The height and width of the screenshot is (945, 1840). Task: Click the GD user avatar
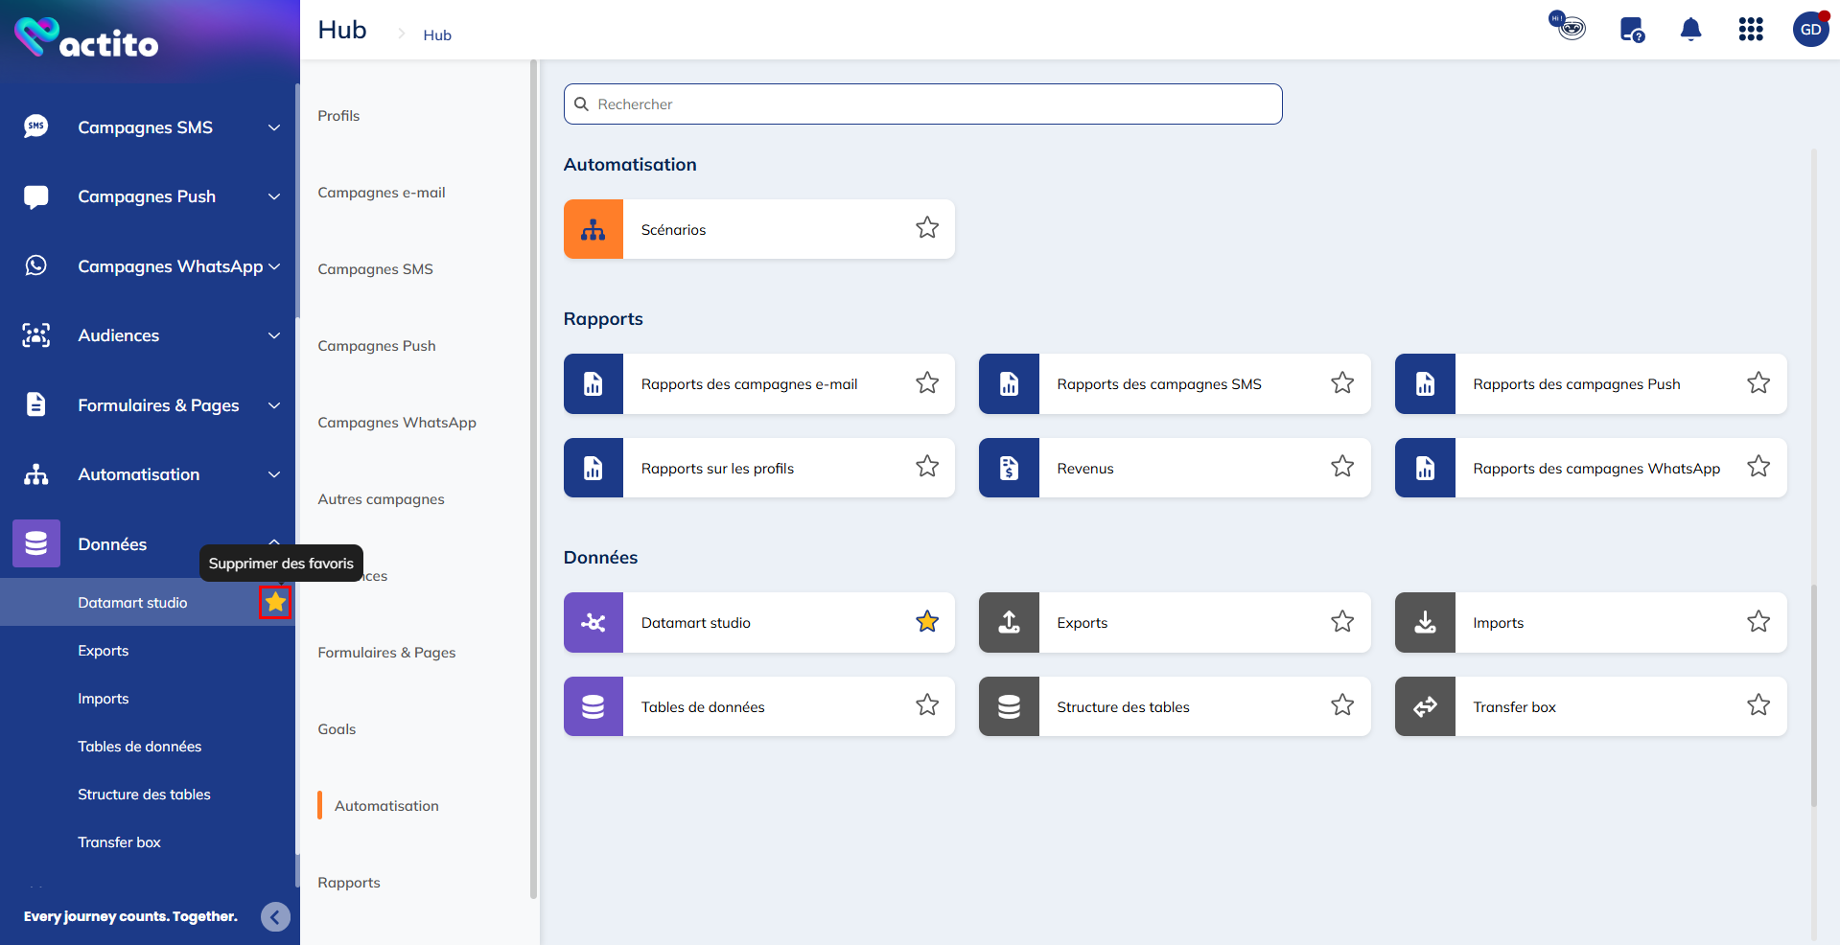click(1809, 30)
